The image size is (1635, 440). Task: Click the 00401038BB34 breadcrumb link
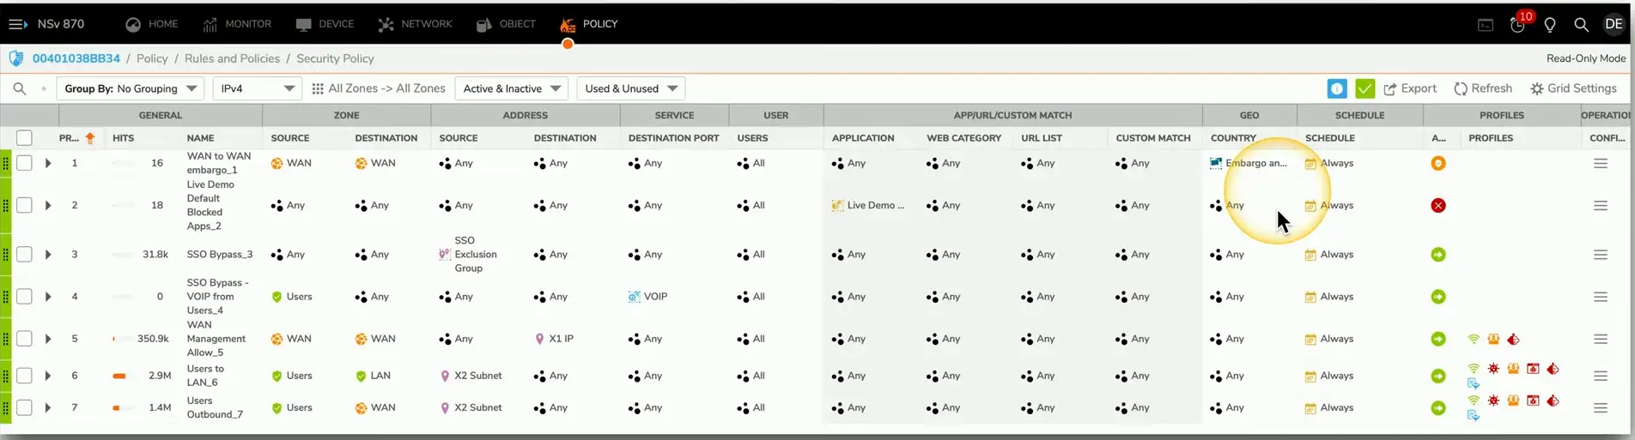click(76, 58)
